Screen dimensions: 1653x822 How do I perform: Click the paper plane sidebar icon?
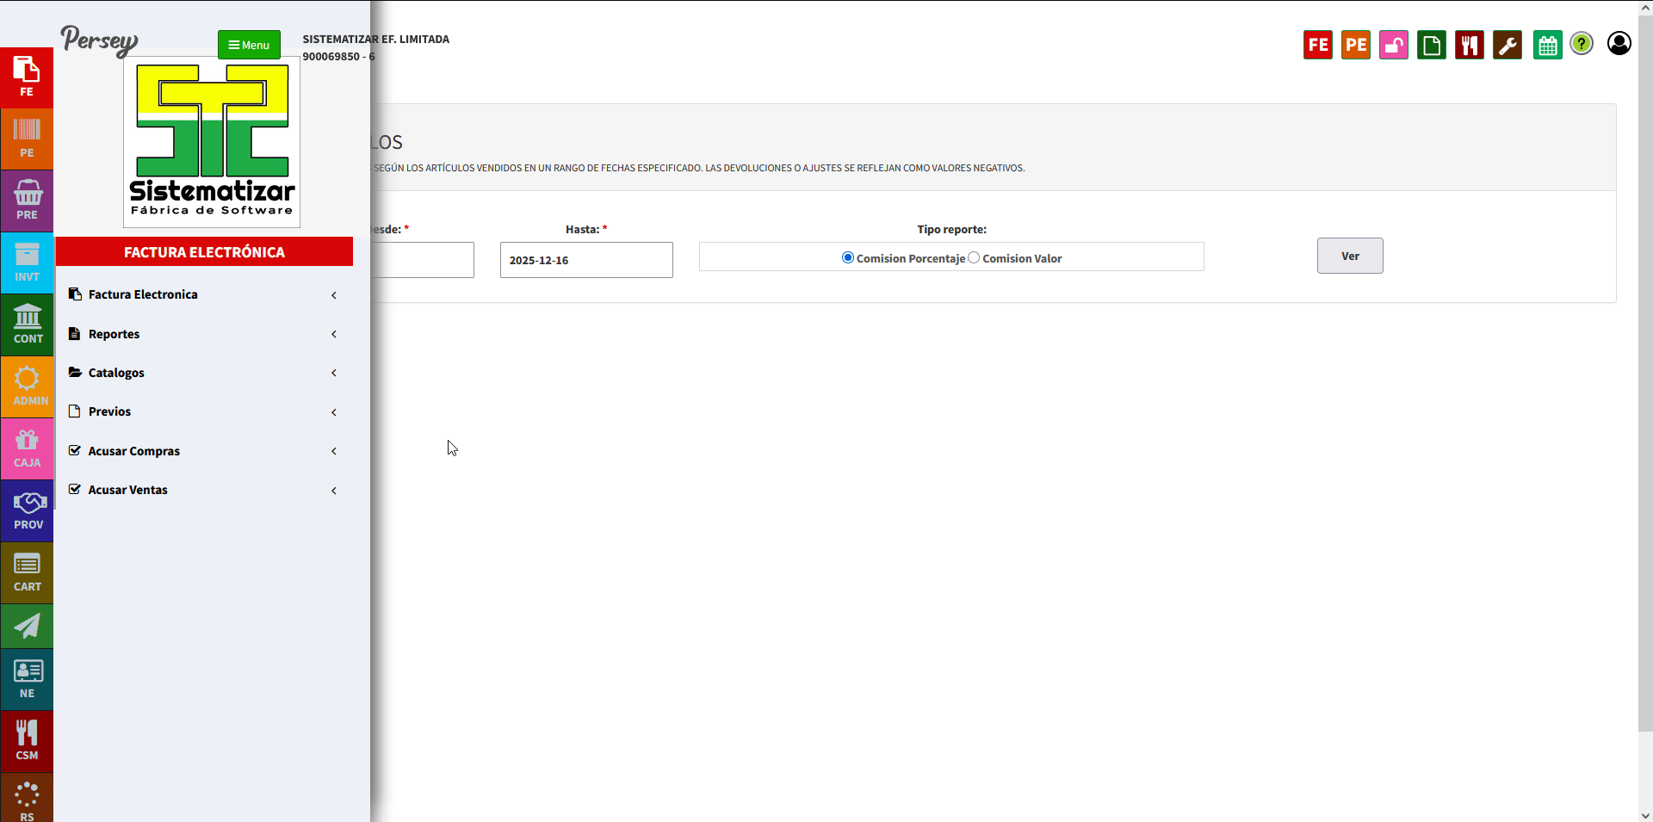[27, 626]
